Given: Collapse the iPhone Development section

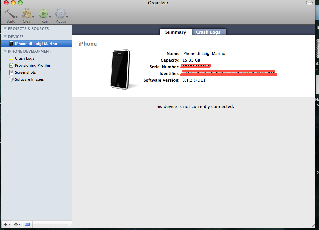Looking at the screenshot, I should tap(5, 51).
